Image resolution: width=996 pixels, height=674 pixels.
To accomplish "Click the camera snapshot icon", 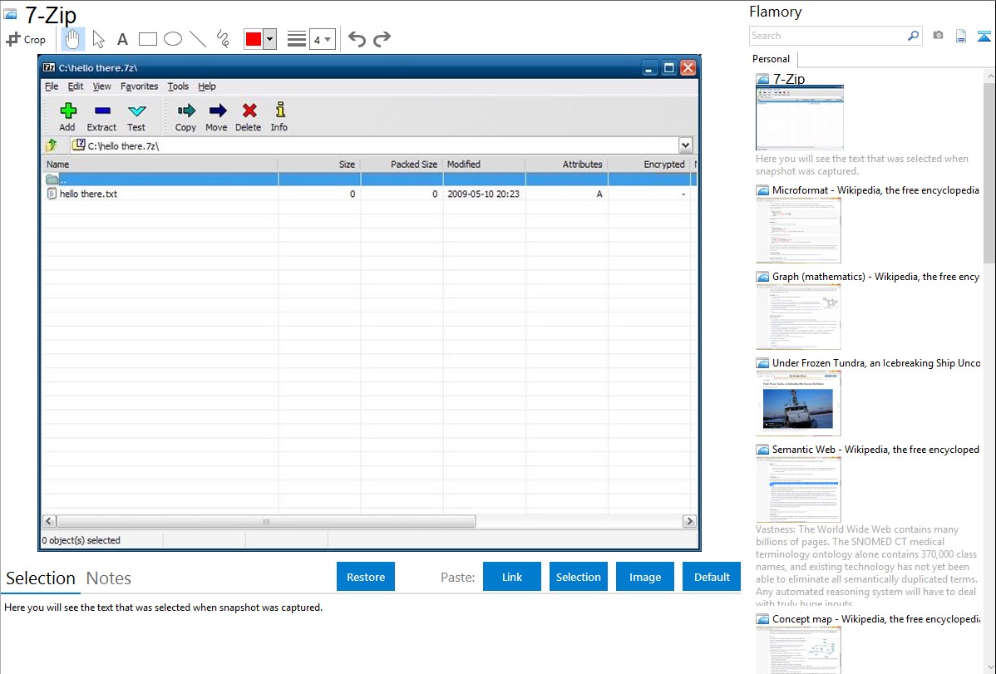I will [x=938, y=36].
